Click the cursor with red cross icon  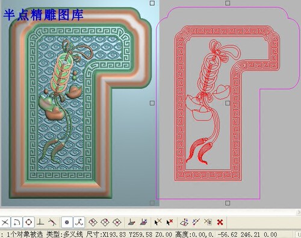[x=170, y=222]
